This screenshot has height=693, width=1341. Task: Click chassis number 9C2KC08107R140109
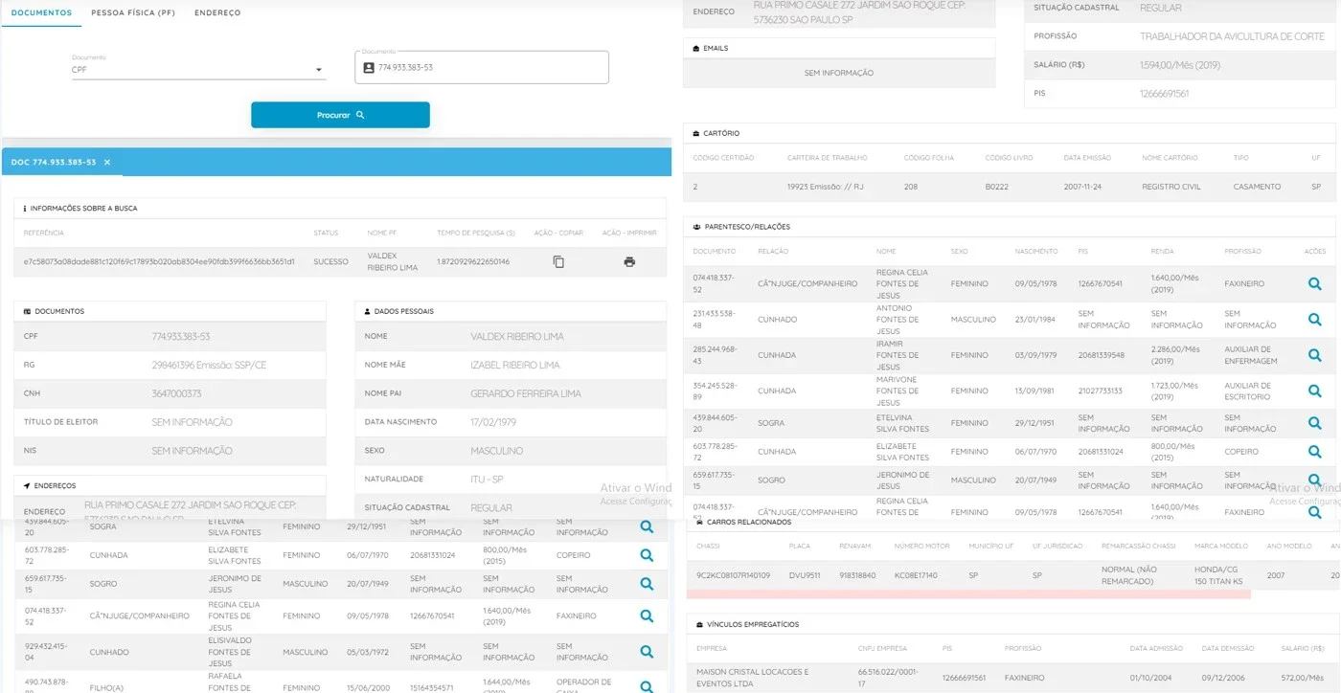(x=732, y=575)
